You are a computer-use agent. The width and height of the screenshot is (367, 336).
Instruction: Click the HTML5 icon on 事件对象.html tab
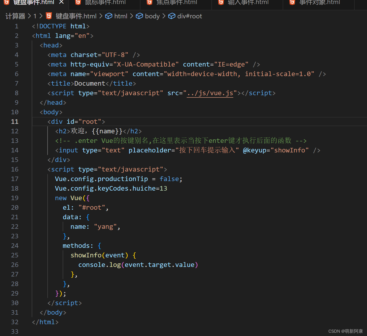coord(292,3)
